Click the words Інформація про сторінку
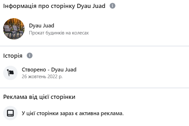Viewport: 189px width, 126px height. coord(39,6)
